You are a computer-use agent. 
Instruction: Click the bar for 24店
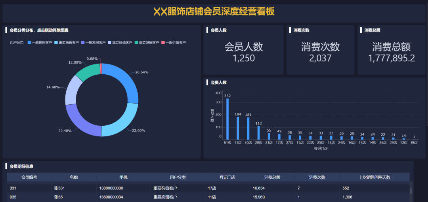pyautogui.click(x=342, y=138)
